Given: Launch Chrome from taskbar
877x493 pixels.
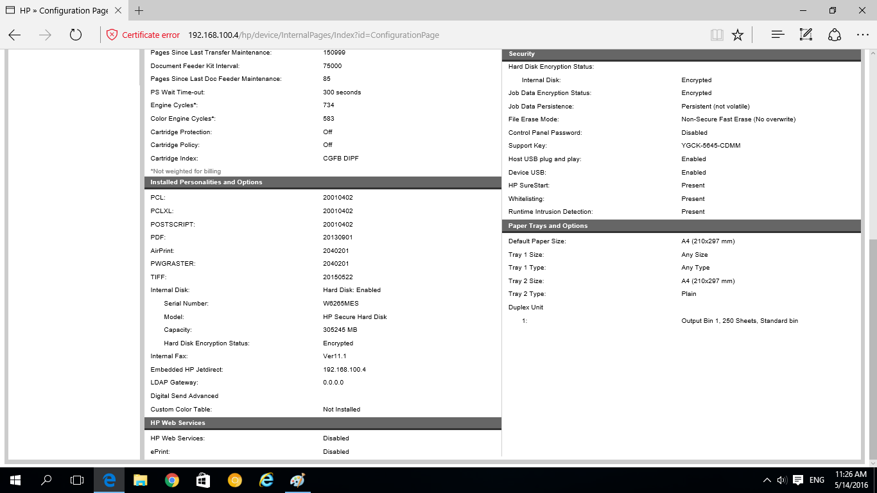Looking at the screenshot, I should pos(171,480).
